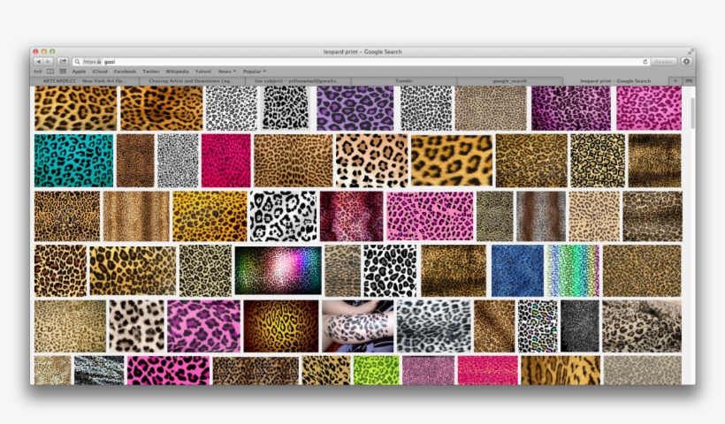
Task: Open the Facebook bookmark
Action: click(x=125, y=72)
